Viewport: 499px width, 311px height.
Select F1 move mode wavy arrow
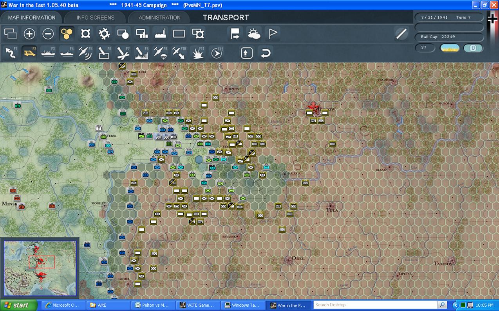click(11, 53)
